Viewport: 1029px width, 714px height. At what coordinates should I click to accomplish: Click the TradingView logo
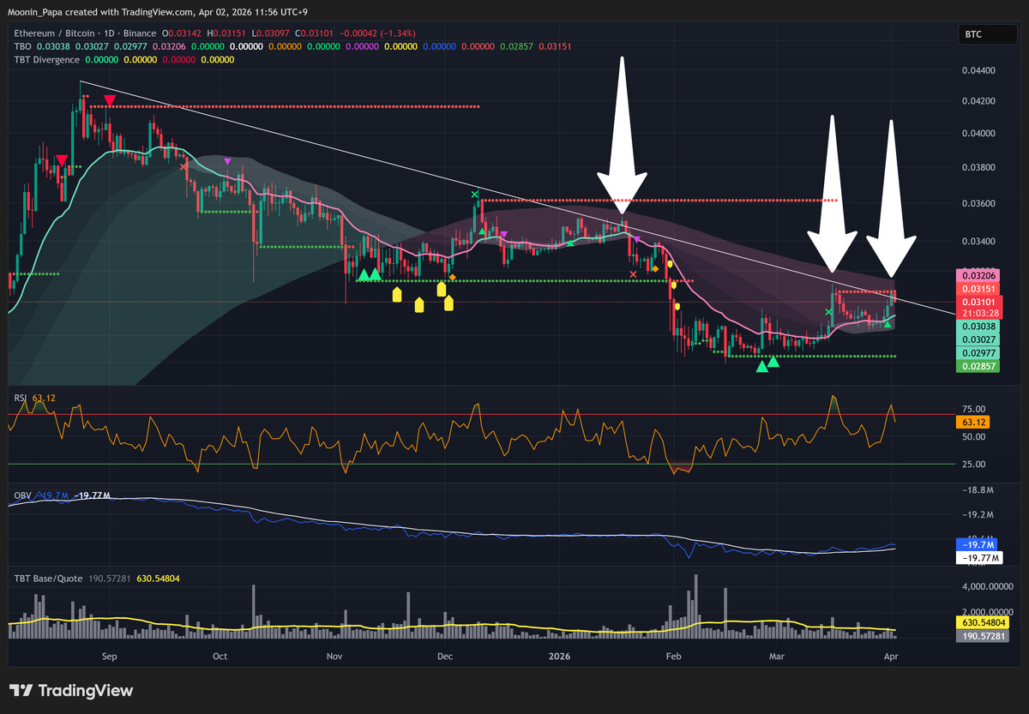pyautogui.click(x=70, y=691)
